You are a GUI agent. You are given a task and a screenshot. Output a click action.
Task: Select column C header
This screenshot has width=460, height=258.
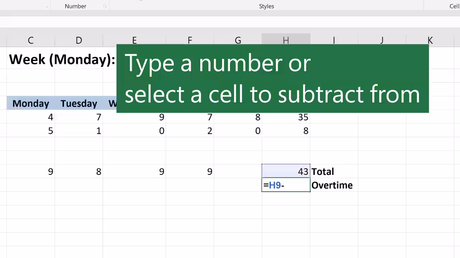[x=31, y=40]
